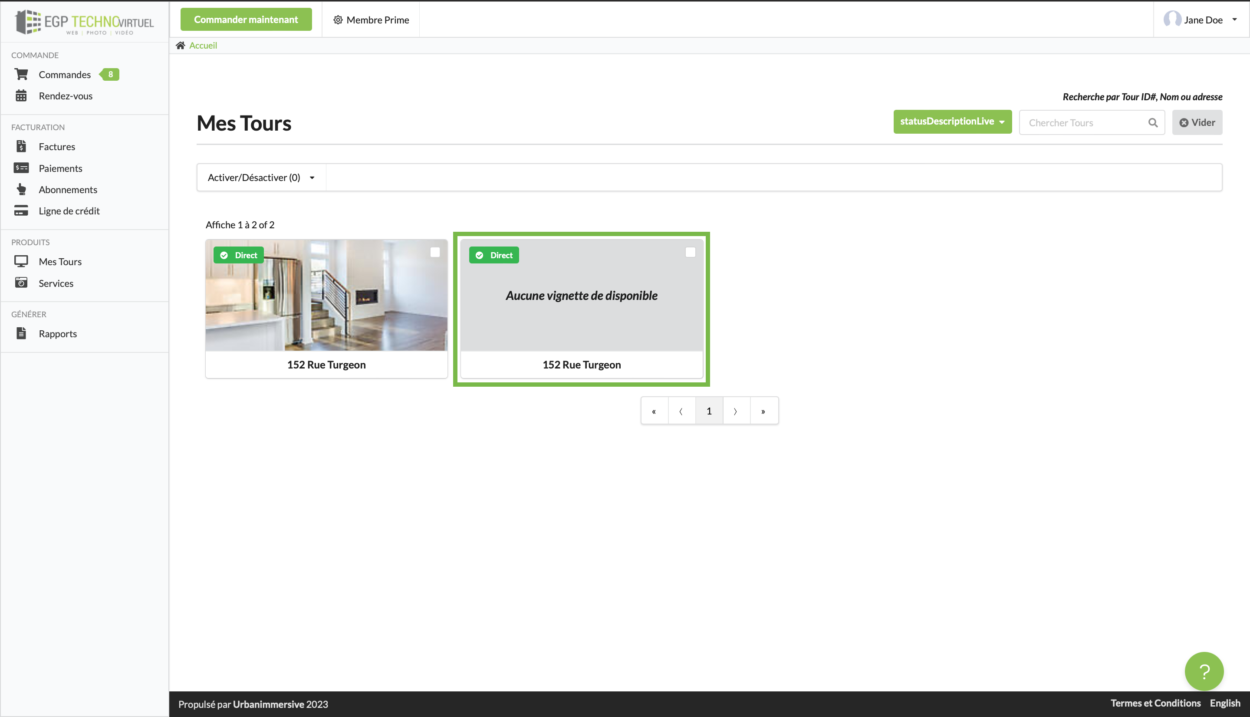Click the Ligne de crédit card icon
The image size is (1250, 717).
click(21, 210)
